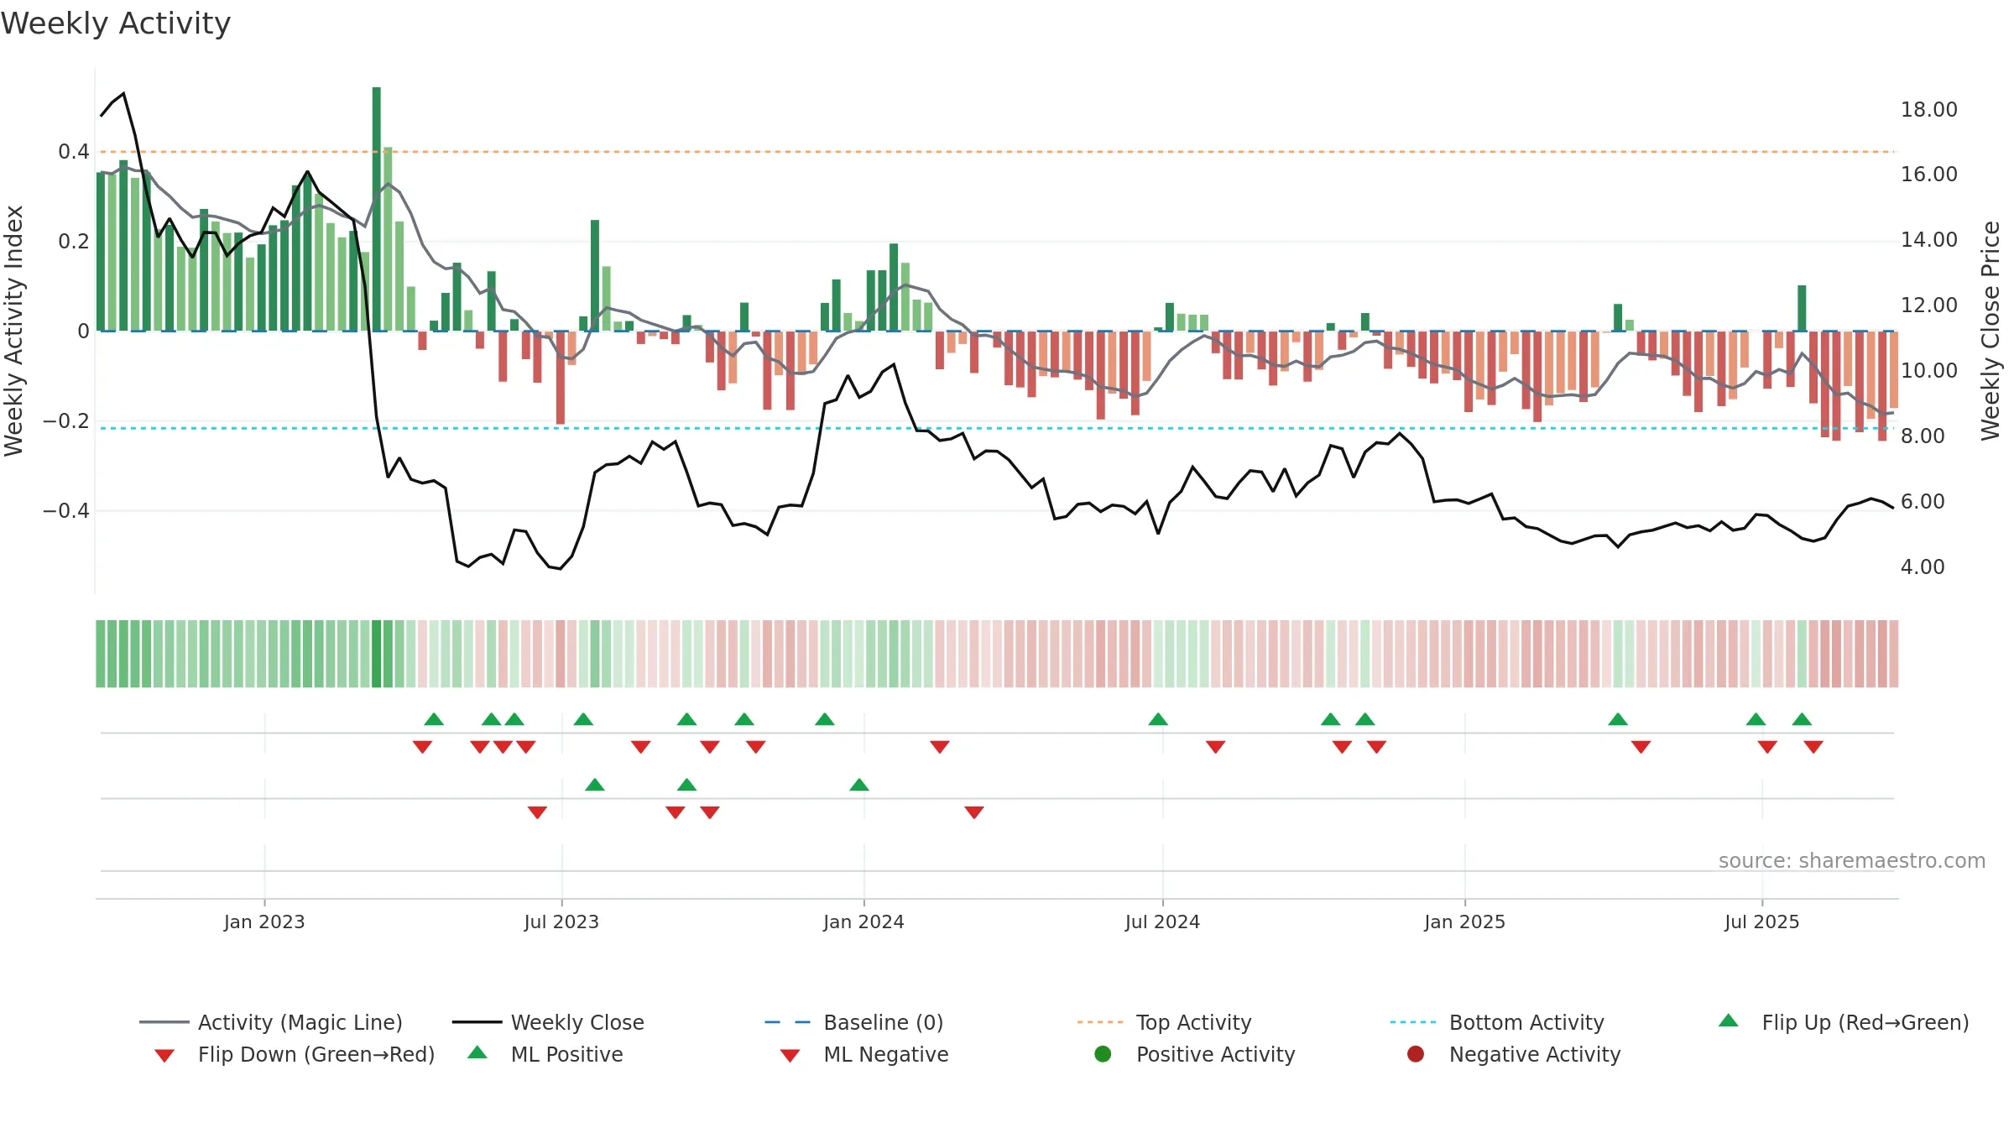Toggle ML Negative legend entry
The height and width of the screenshot is (1133, 2014).
[x=864, y=1054]
